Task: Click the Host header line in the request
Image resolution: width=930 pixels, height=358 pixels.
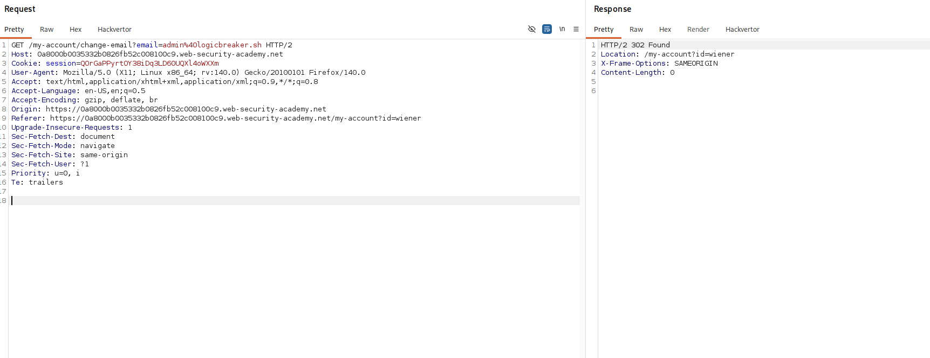Action: pyautogui.click(x=147, y=54)
